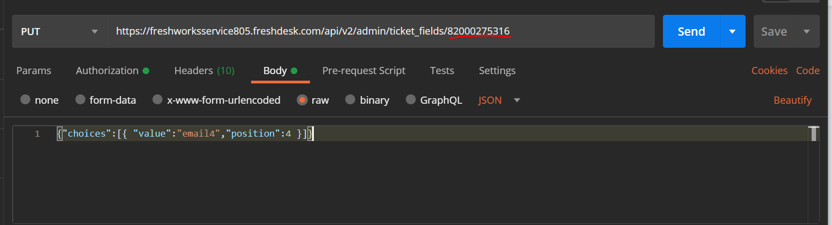Select the Body tab
Screen dimensions: 832x225
pyautogui.click(x=280, y=70)
